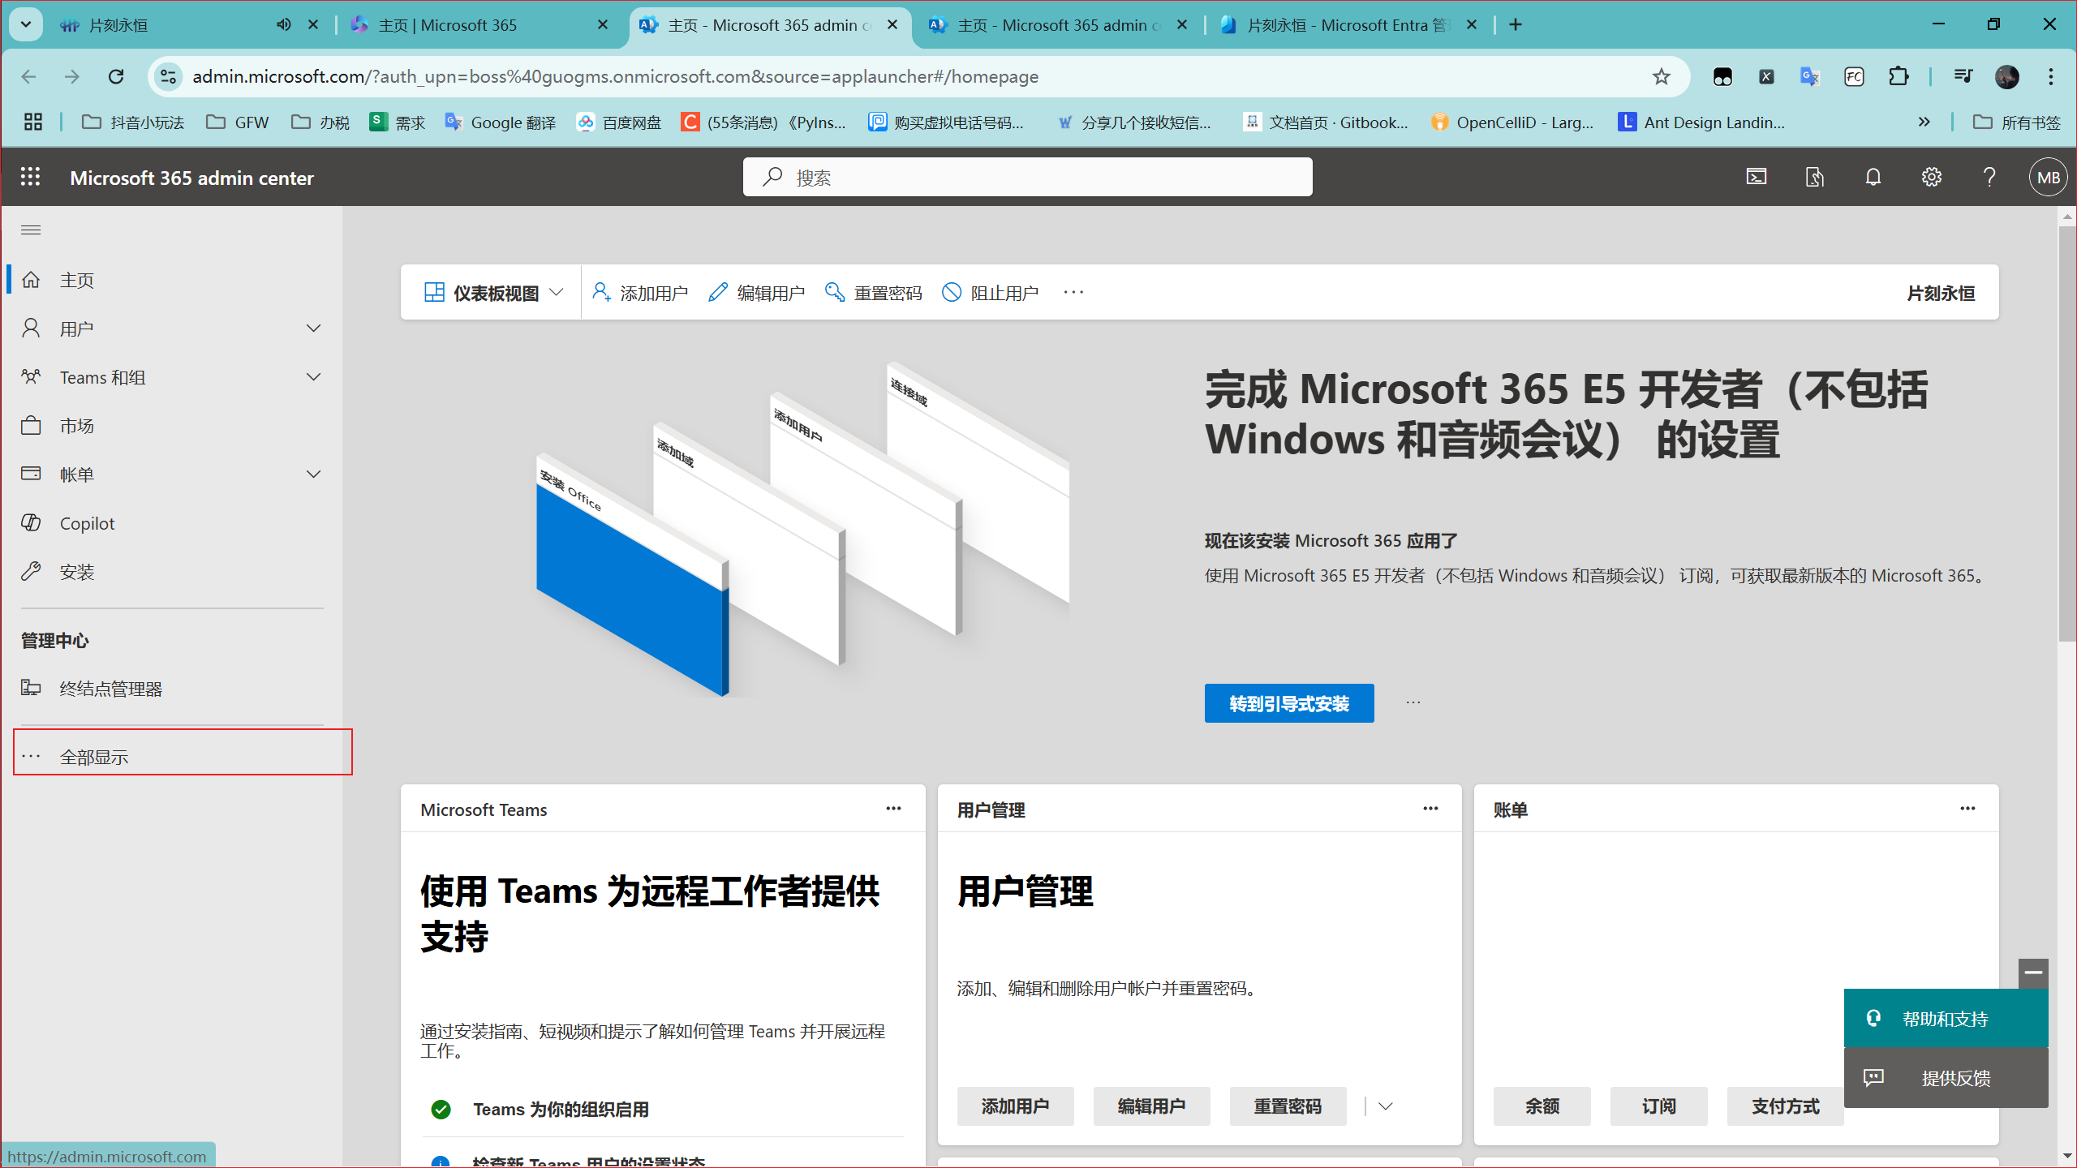
Task: Reload the page
Action: 116,76
